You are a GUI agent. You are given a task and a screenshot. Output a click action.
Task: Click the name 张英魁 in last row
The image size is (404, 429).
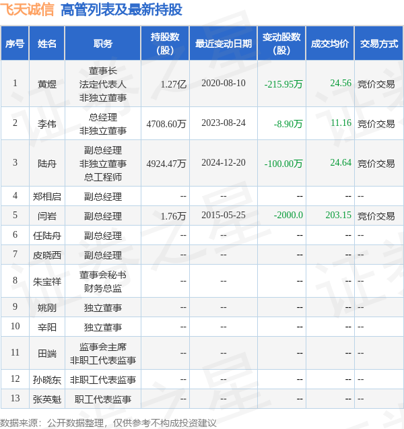(47, 399)
